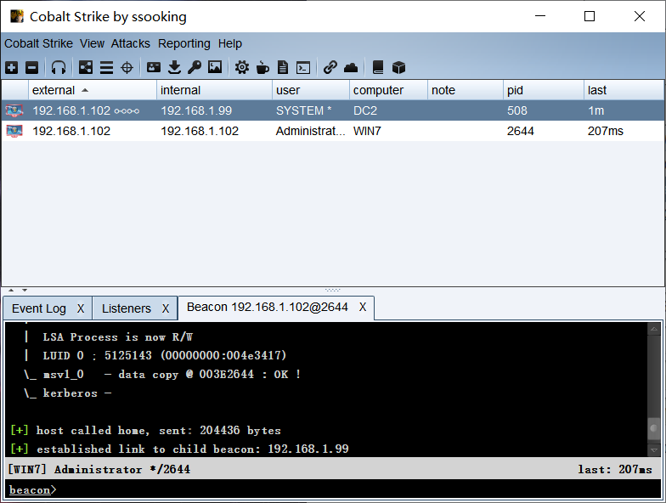The width and height of the screenshot is (666, 503).
Task: Open the View menu
Action: point(92,43)
